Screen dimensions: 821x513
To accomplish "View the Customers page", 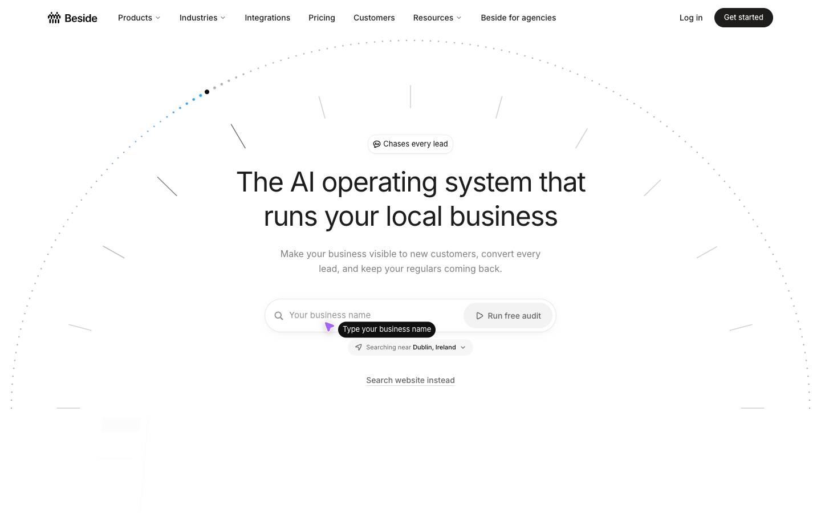I will coord(374,18).
